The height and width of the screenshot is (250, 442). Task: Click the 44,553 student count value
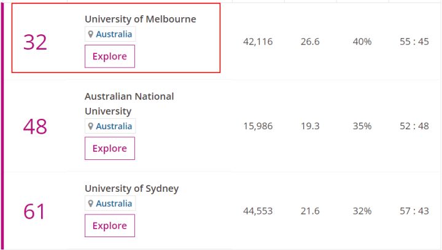(258, 211)
